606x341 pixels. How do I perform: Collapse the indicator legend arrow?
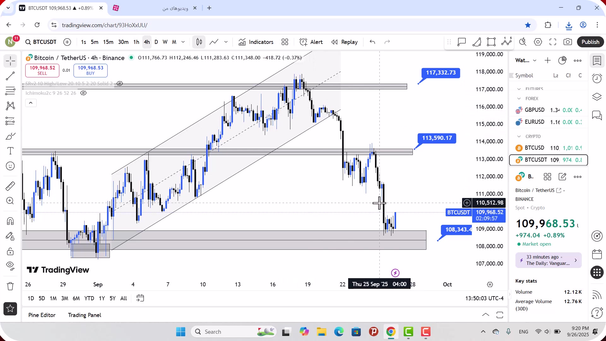(31, 103)
